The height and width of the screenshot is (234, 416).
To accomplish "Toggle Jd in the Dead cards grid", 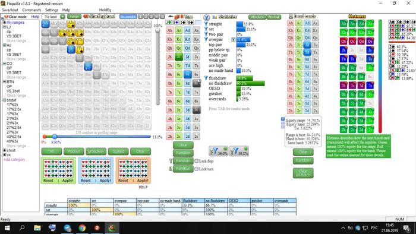I will pyautogui.click(x=307, y=45).
